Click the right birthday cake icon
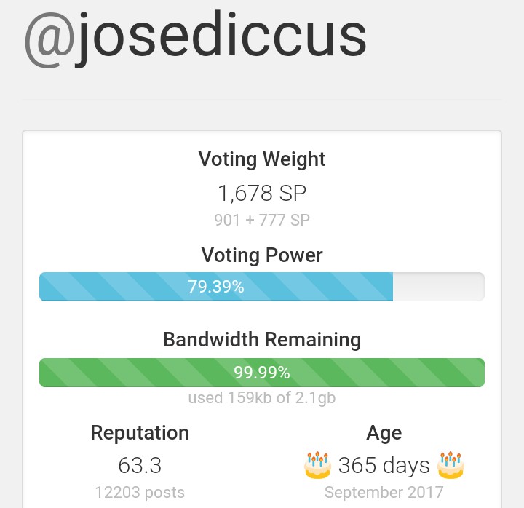 [x=451, y=464]
